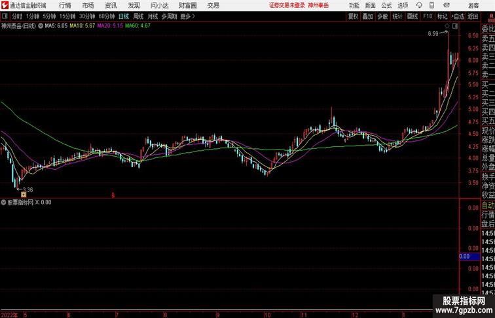The image size is (495, 318).
Task: Open the 资讯 menu
Action: (x=111, y=5)
